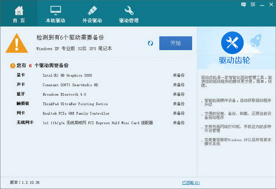
Task: Open the 首页 home tab
Action: pyautogui.click(x=19, y=13)
